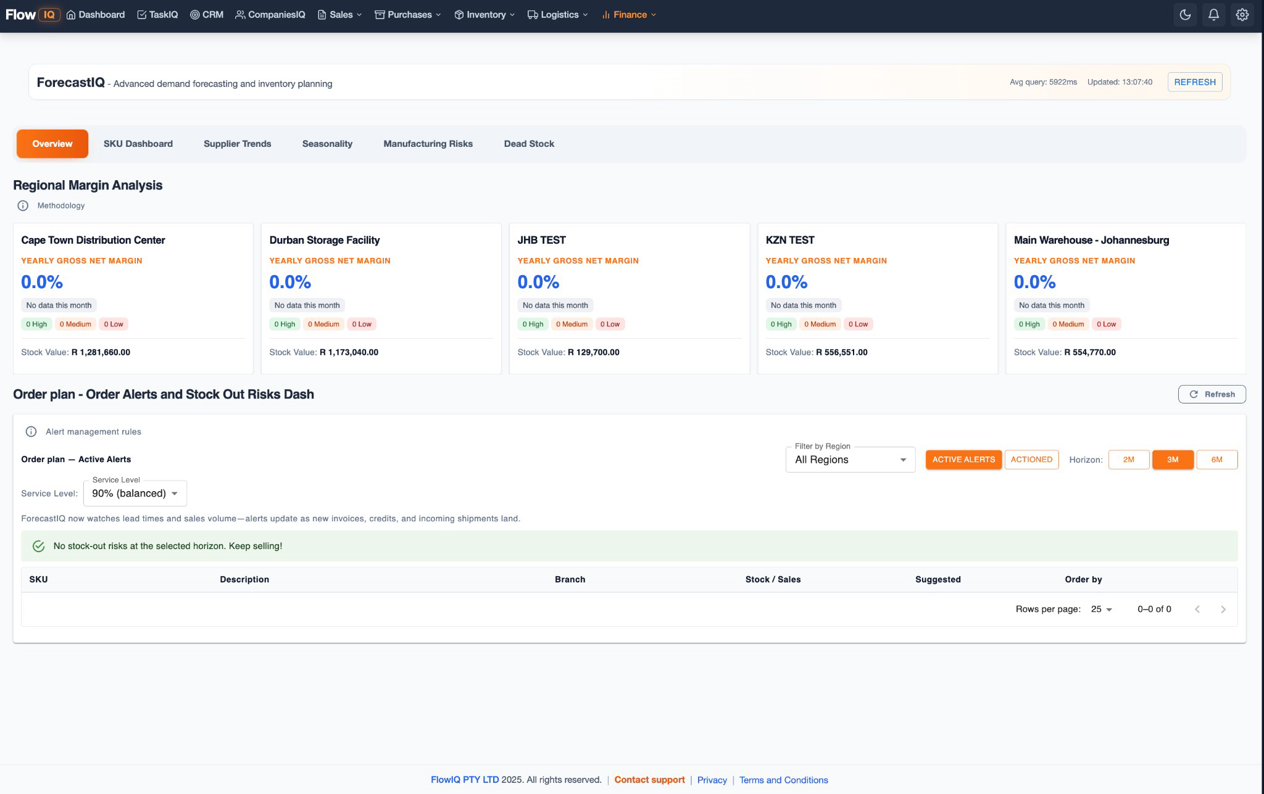1264x794 pixels.
Task: Click the REFRESH button in ForecastIQ header
Action: (x=1195, y=81)
